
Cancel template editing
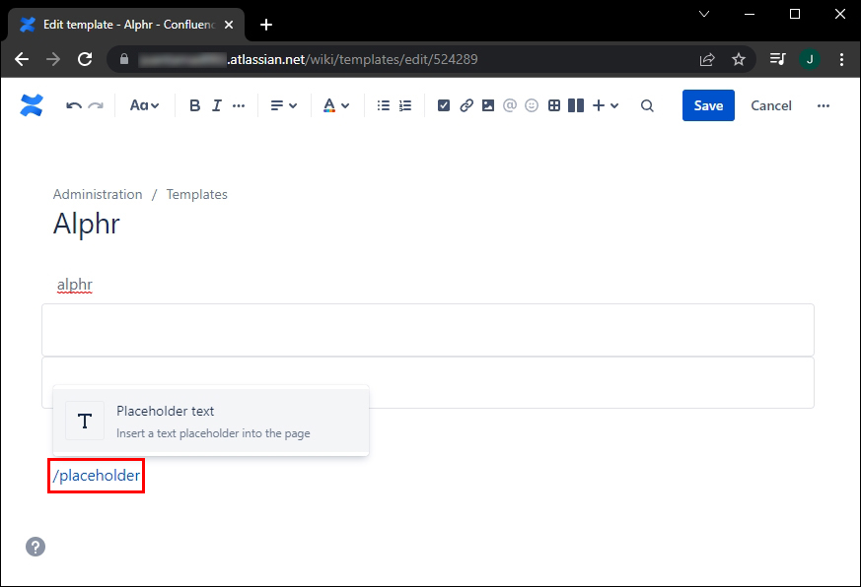click(x=771, y=105)
